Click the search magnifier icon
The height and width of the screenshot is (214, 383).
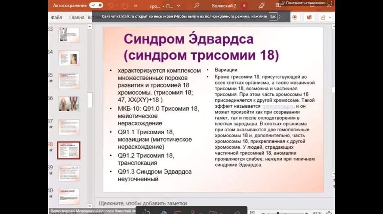[197, 6]
